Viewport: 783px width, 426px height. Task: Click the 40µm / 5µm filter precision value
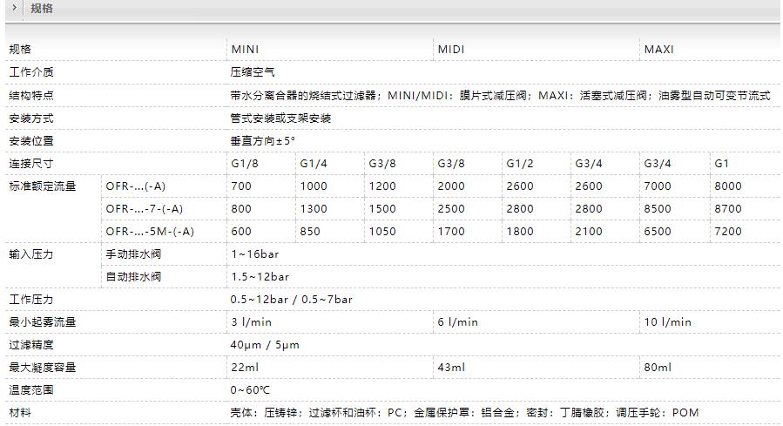(x=265, y=345)
